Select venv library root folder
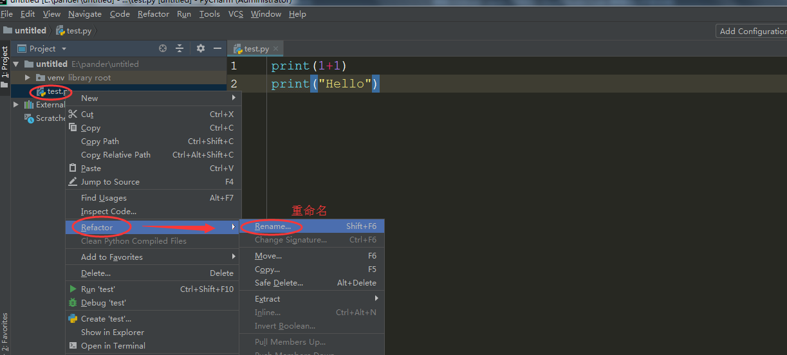This screenshot has width=787, height=355. pos(73,77)
